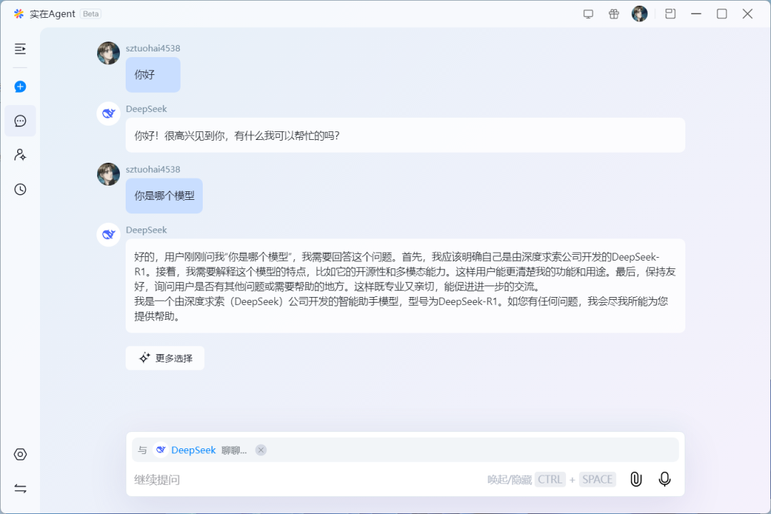Click the reply 你好！很高兴见到你

405,135
